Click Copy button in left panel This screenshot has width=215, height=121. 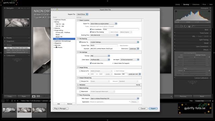(10, 96)
